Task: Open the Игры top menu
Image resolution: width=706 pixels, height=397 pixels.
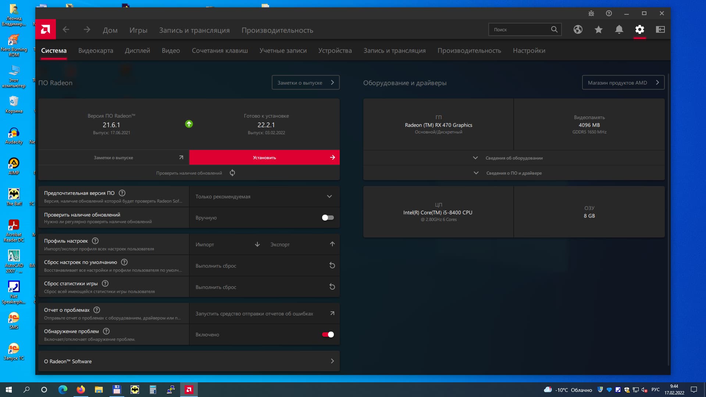Action: (x=138, y=30)
